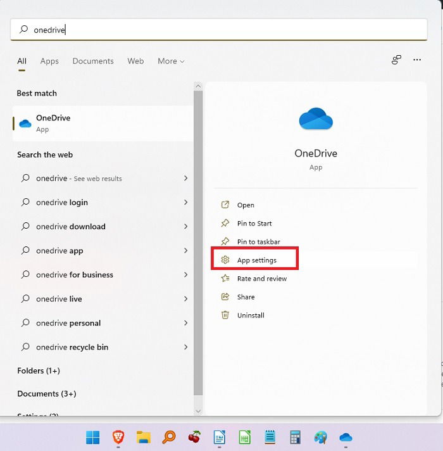Click 'OneDrive' title in the preview pane
443x451 pixels.
[316, 153]
